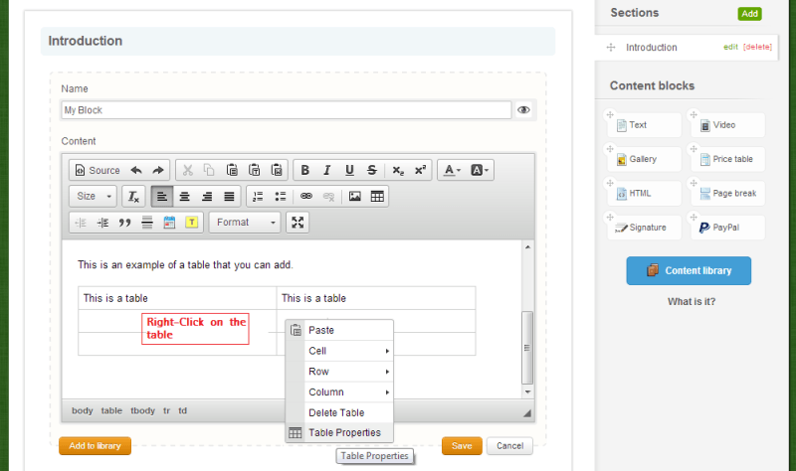
Task: Toggle block visibility eye icon
Action: 523,110
